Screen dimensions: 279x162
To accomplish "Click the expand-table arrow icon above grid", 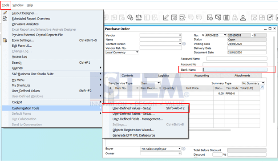I will (x=262, y=87).
